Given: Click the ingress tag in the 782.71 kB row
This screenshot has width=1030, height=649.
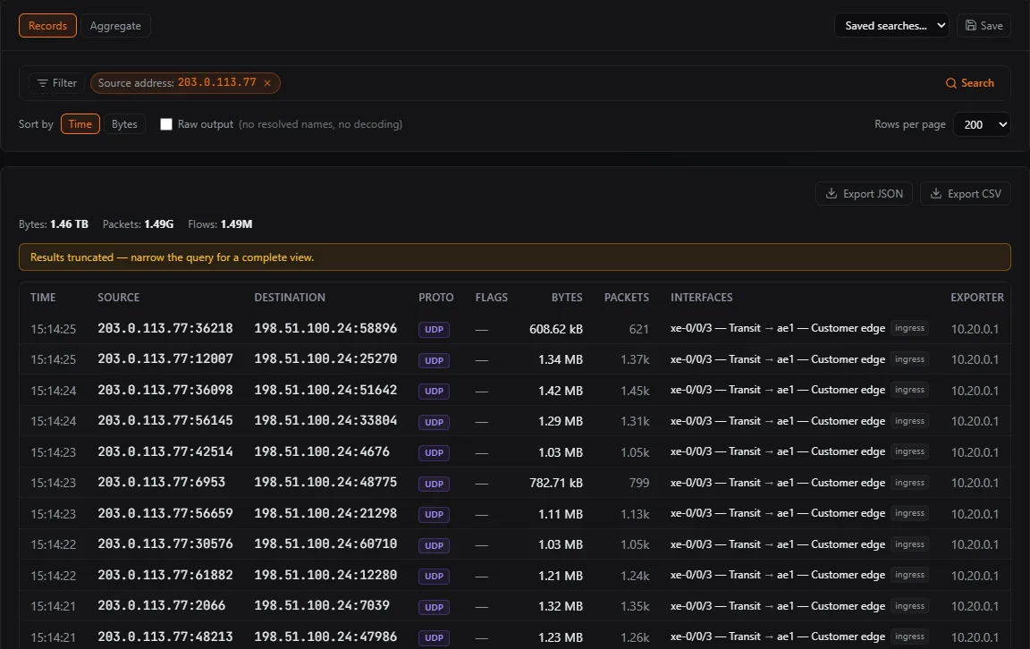Looking at the screenshot, I should tap(909, 482).
